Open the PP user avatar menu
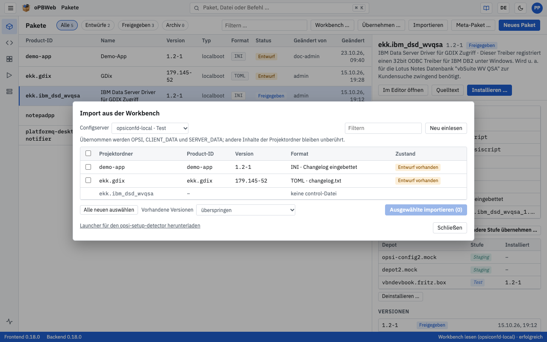The image size is (547, 342). (x=537, y=8)
